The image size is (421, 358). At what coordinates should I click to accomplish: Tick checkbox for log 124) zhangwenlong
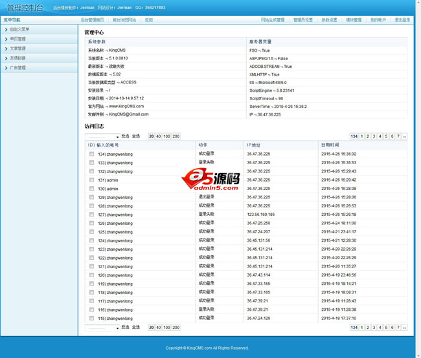pos(91,240)
